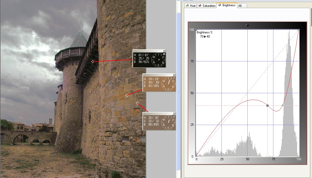Select sample crosshair linked to H 29 box

[127, 95]
